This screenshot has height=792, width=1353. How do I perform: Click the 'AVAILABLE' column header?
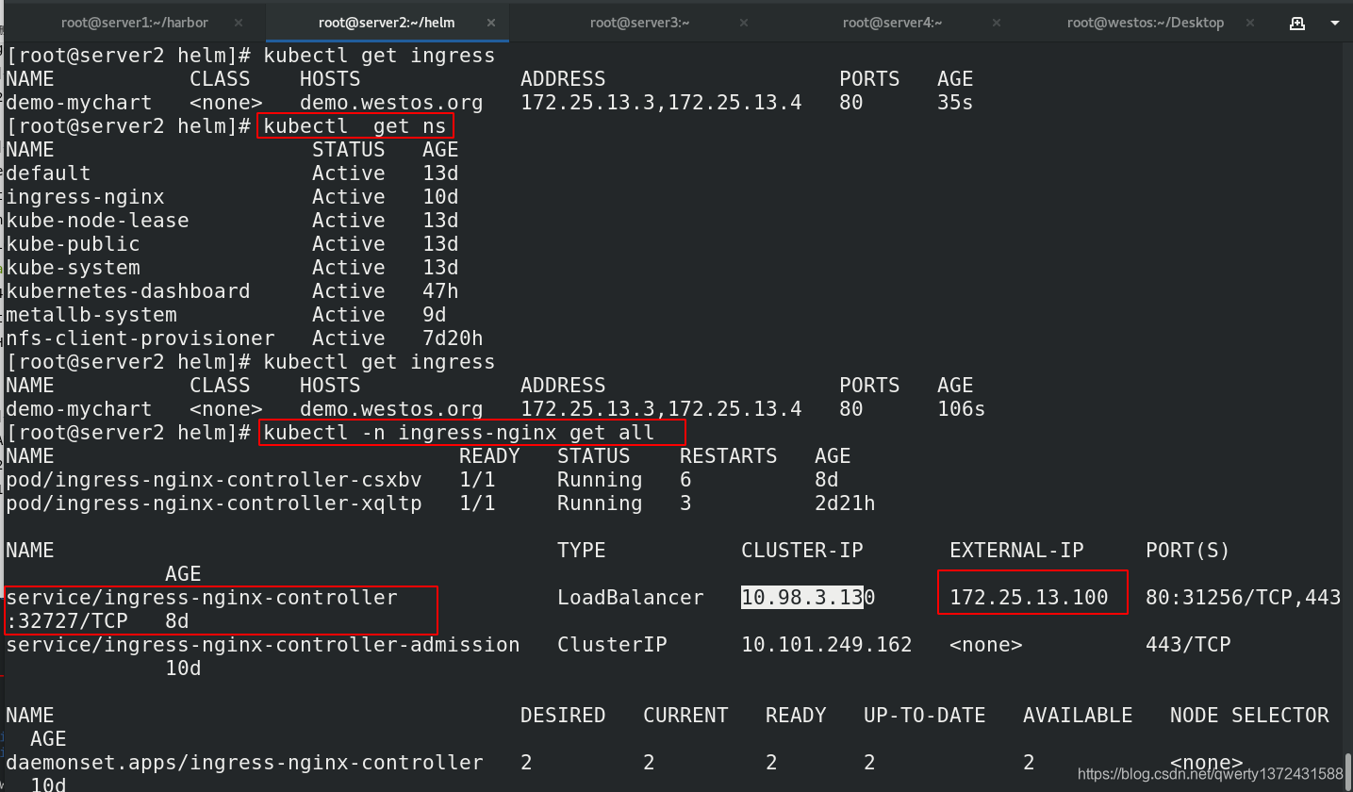[x=1078, y=716]
